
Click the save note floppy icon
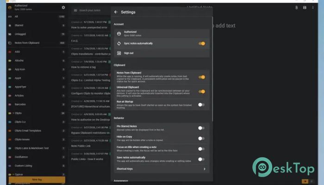click(x=305, y=8)
